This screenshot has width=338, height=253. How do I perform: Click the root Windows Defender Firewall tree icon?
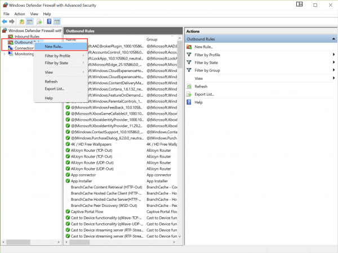coord(5,30)
